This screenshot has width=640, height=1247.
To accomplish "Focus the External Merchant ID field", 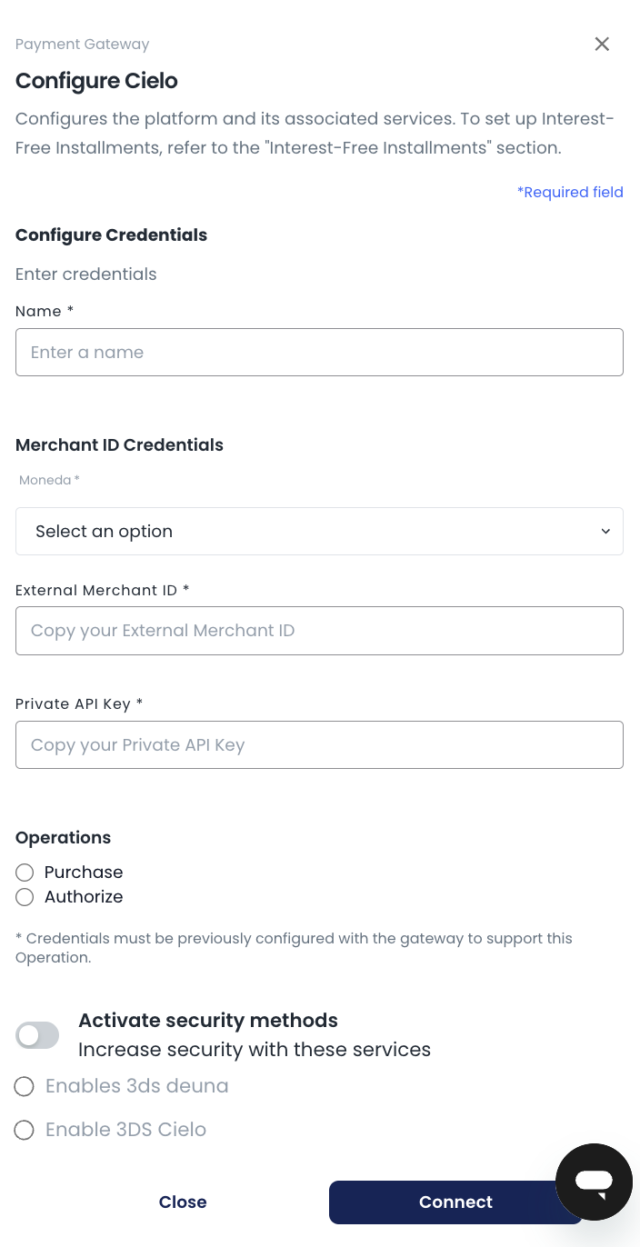I will coord(319,631).
